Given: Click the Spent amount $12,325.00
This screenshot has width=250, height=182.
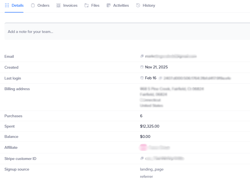Looking at the screenshot, I should [150, 126].
